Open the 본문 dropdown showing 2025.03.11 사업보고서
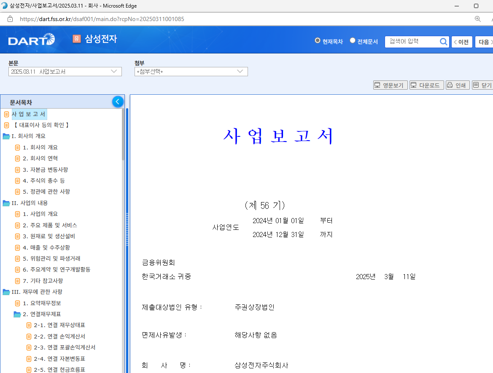Viewport: 493px width, 373px height. (65, 72)
